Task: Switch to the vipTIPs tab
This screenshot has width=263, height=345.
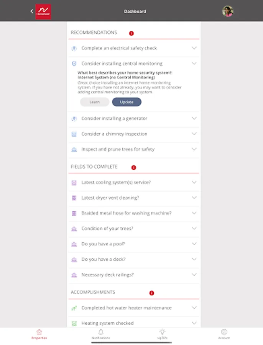Action: 163,333
